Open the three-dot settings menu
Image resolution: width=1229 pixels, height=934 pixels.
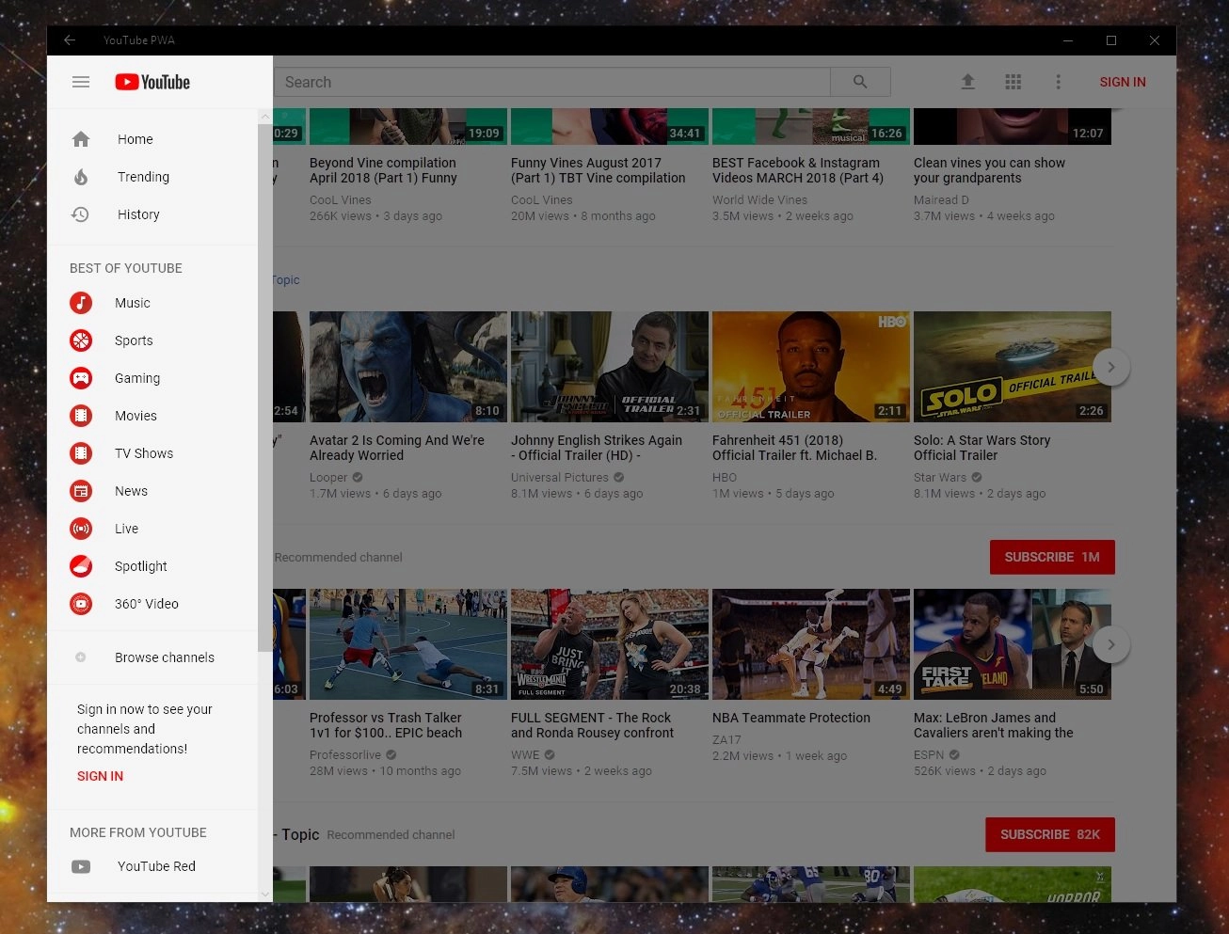(1058, 82)
